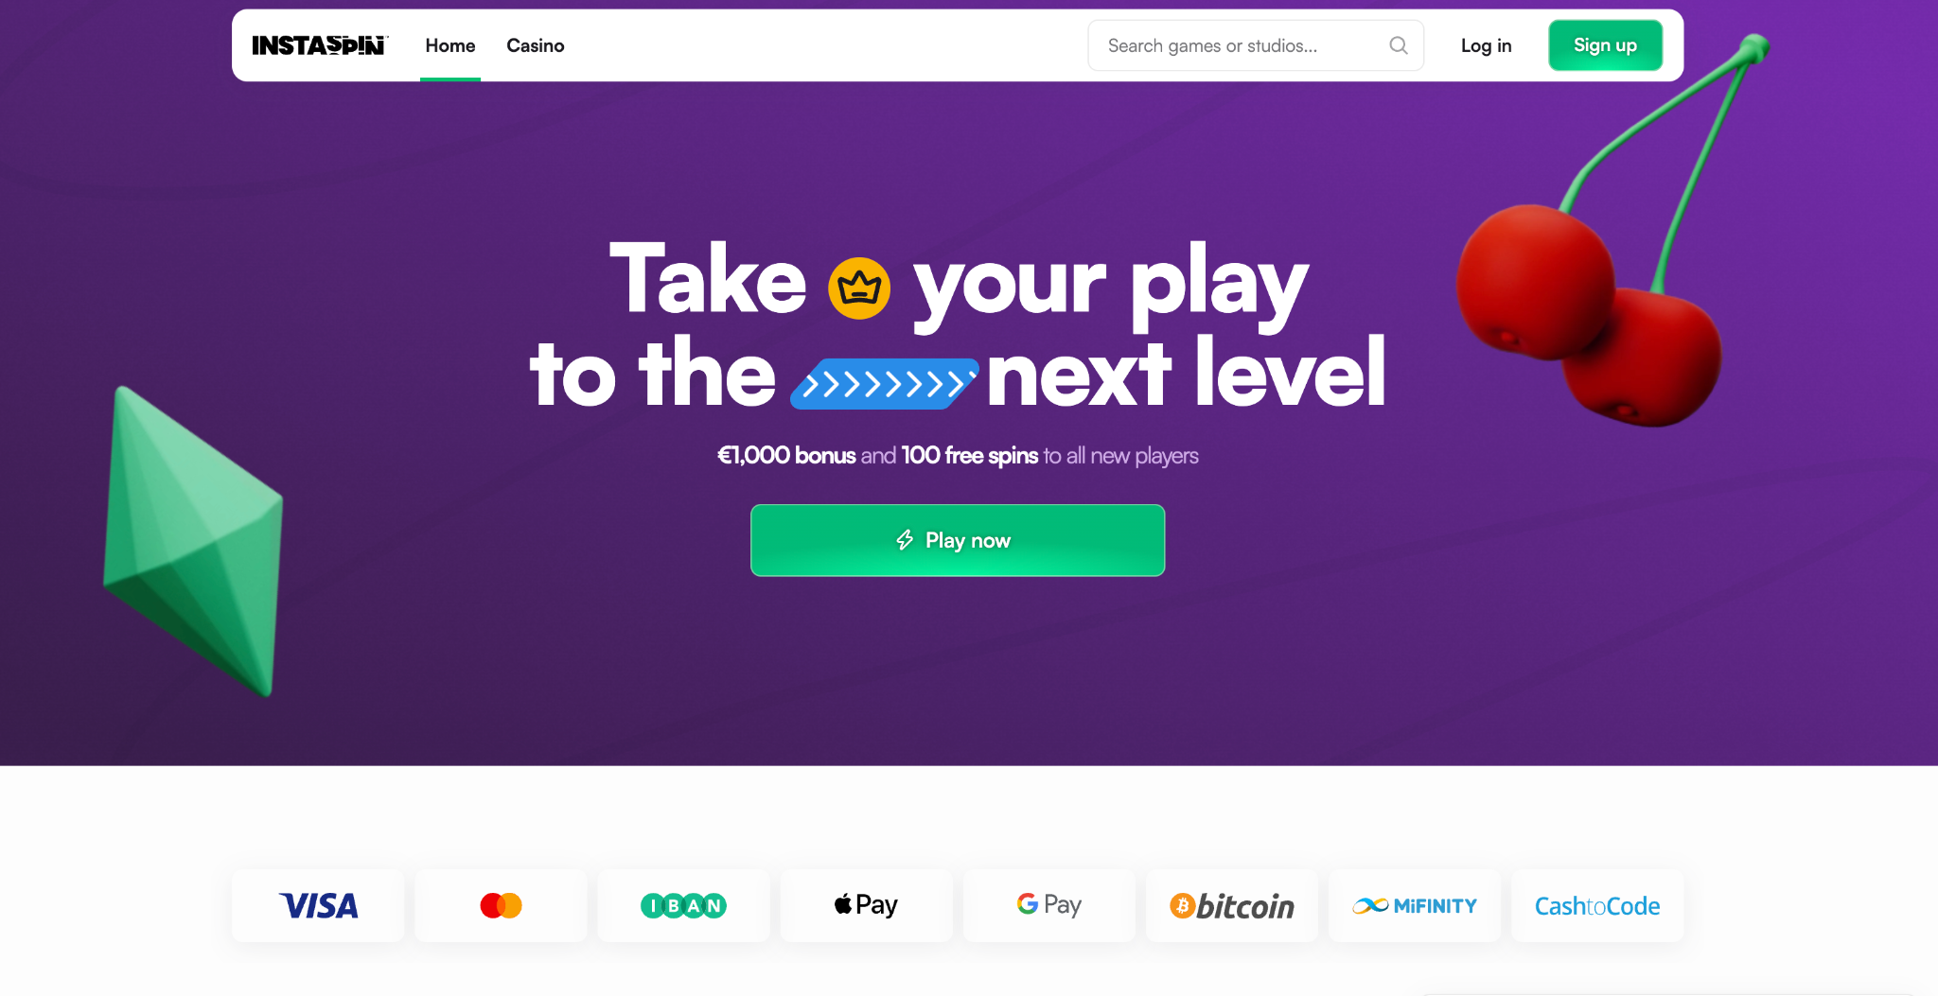Click the blue arrows badge in headline
This screenshot has height=996, width=1938.
pos(884,384)
